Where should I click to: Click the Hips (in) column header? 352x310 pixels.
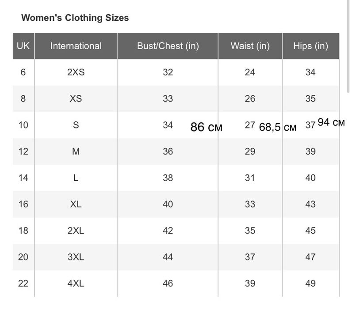[310, 46]
